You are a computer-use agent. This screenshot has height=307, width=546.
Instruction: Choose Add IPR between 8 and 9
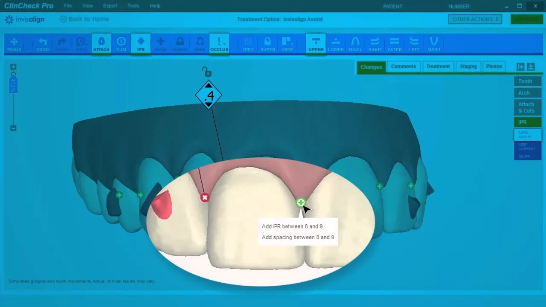pyautogui.click(x=292, y=226)
